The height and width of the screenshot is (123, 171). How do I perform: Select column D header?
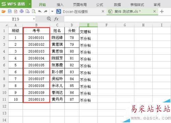[x=72, y=25]
